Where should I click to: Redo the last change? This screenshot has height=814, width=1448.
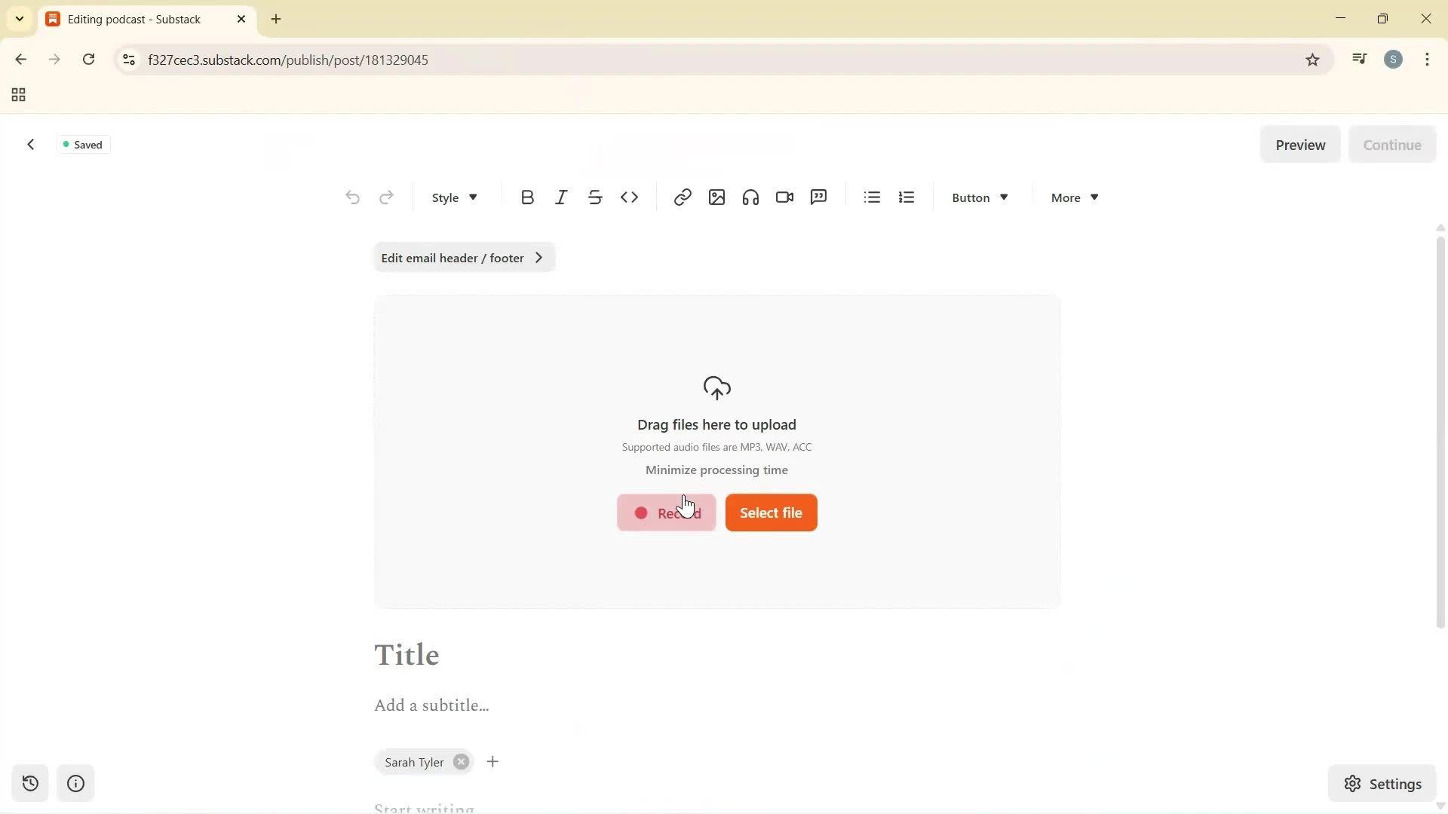click(x=386, y=197)
